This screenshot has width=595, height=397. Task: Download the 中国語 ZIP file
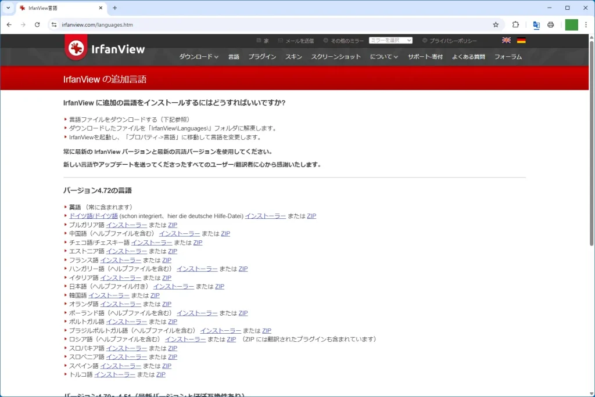[225, 233]
